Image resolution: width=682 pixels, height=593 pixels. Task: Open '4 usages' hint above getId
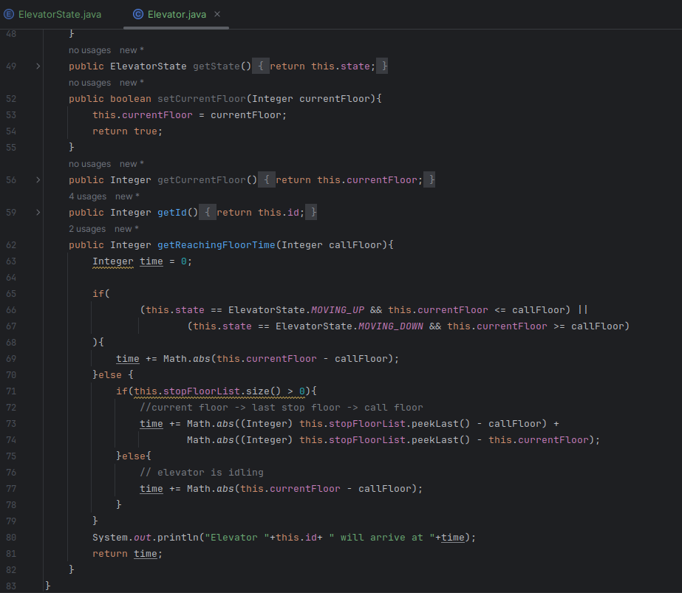87,196
